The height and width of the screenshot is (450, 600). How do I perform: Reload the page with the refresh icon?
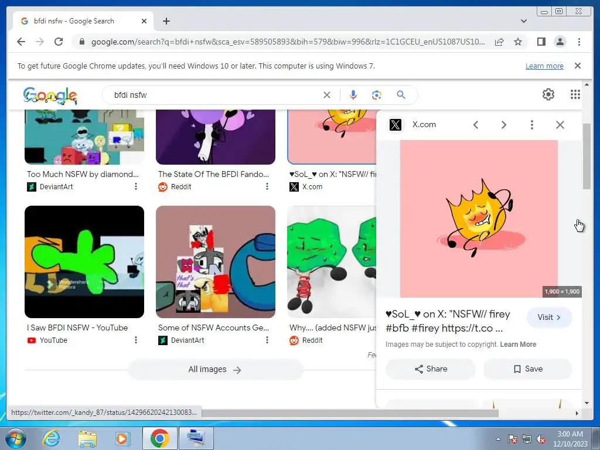coord(59,42)
